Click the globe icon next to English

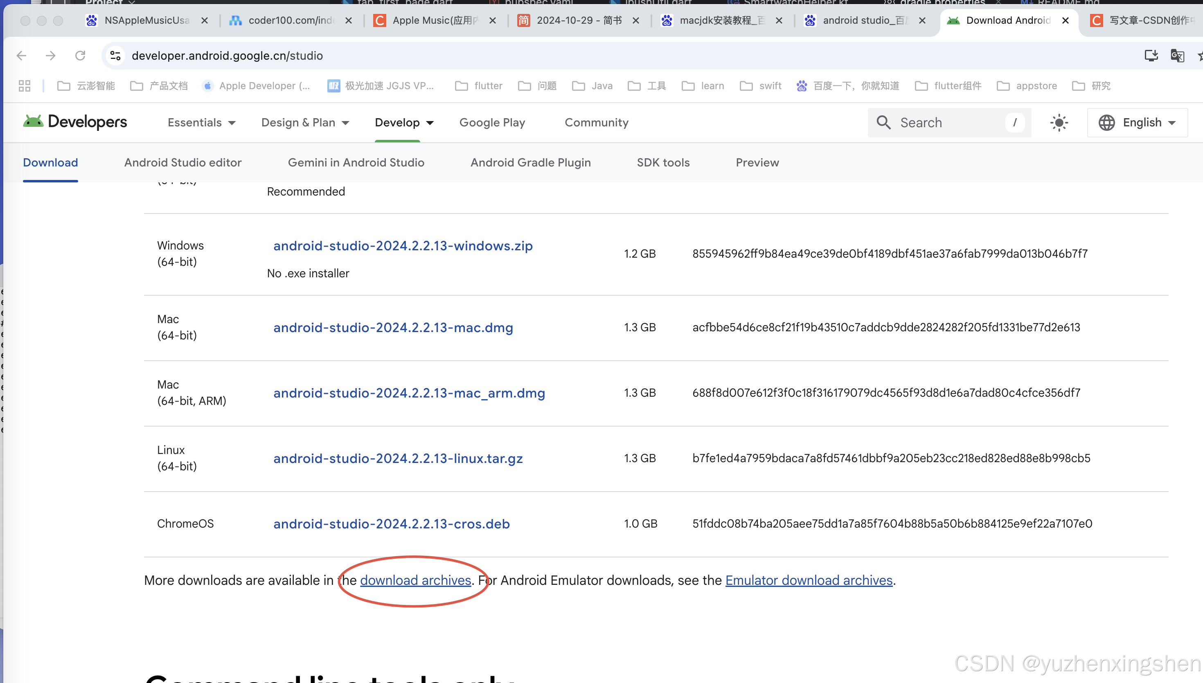(1107, 122)
